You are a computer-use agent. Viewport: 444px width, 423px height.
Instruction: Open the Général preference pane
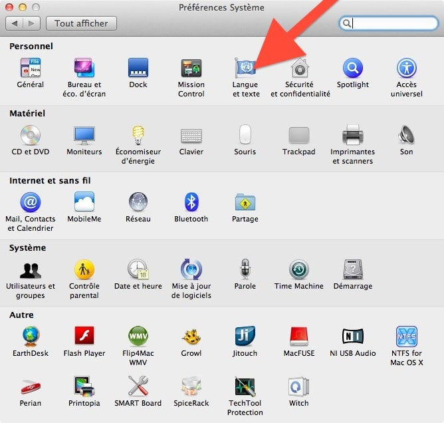31,68
